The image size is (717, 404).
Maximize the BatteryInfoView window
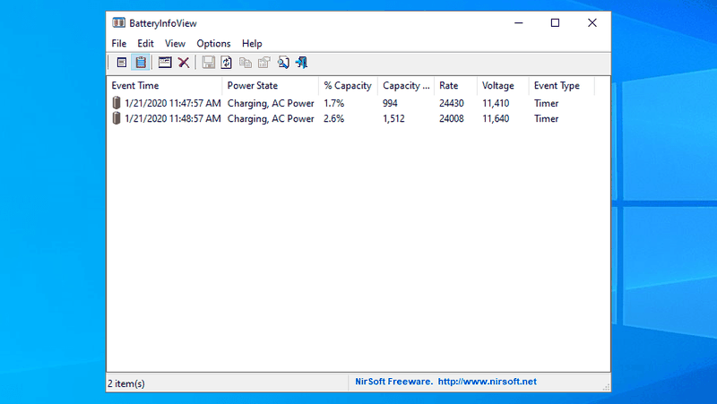pos(555,23)
